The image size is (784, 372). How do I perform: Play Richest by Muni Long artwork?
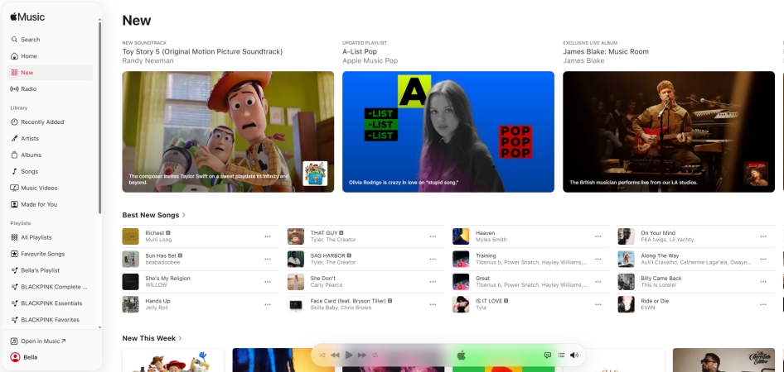pyautogui.click(x=130, y=236)
